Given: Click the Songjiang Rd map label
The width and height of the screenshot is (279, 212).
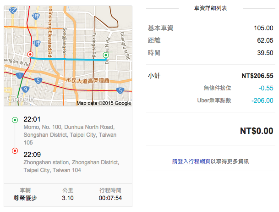Looking at the screenshot, I should point(65,41).
